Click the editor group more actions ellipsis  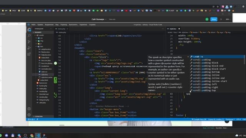coord(163,29)
